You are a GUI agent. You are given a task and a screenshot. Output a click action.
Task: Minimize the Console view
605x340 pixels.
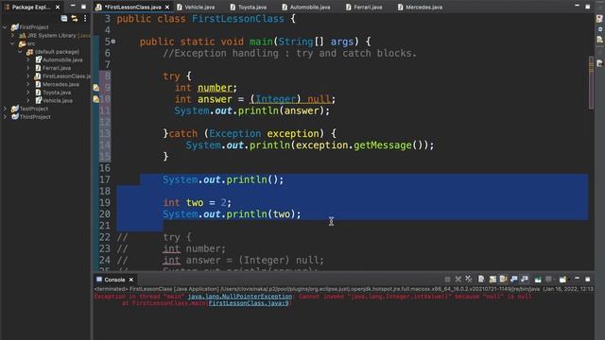click(x=577, y=279)
